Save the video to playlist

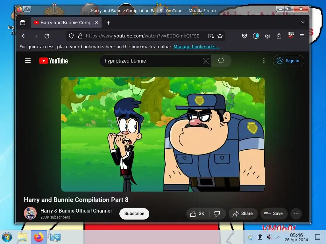click(x=274, y=214)
